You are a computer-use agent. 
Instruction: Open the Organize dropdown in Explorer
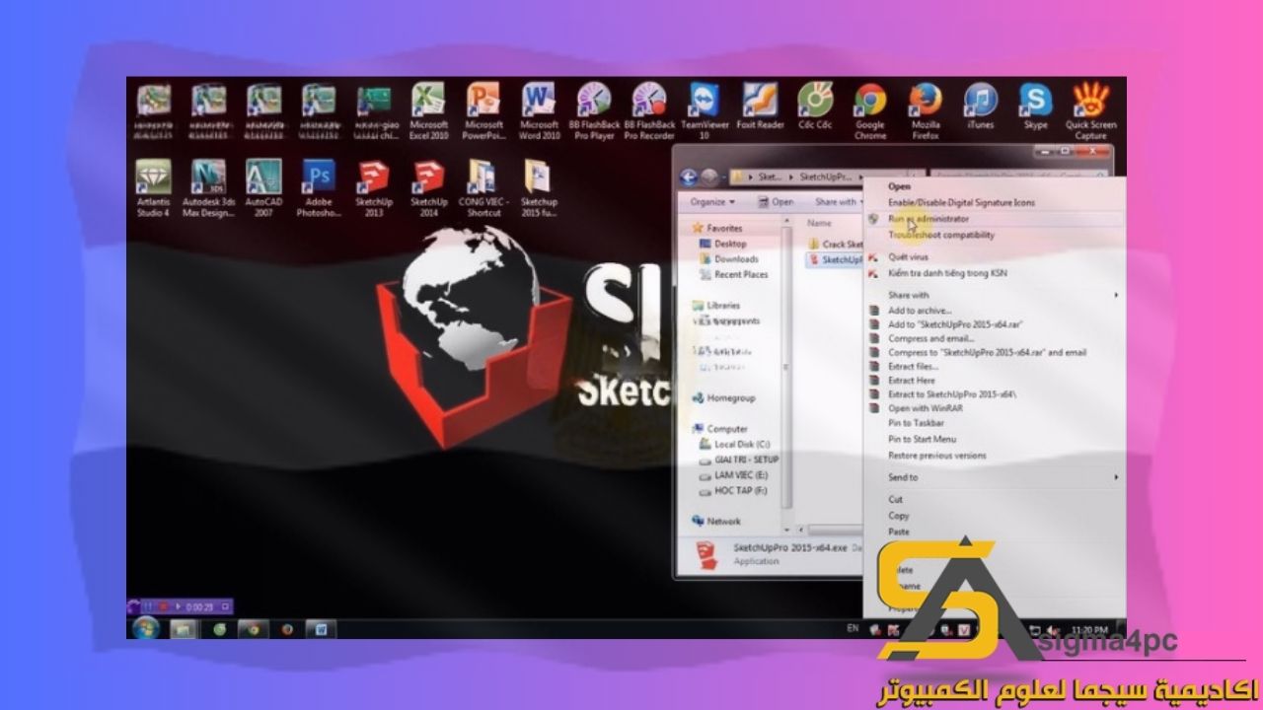[x=712, y=201]
